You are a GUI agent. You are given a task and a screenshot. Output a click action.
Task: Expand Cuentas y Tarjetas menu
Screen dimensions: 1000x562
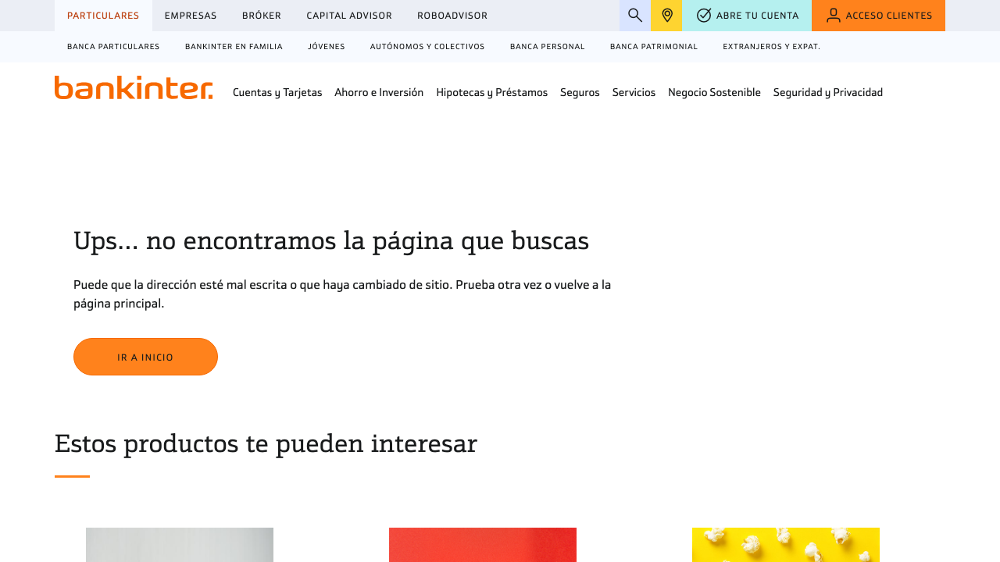pos(277,92)
